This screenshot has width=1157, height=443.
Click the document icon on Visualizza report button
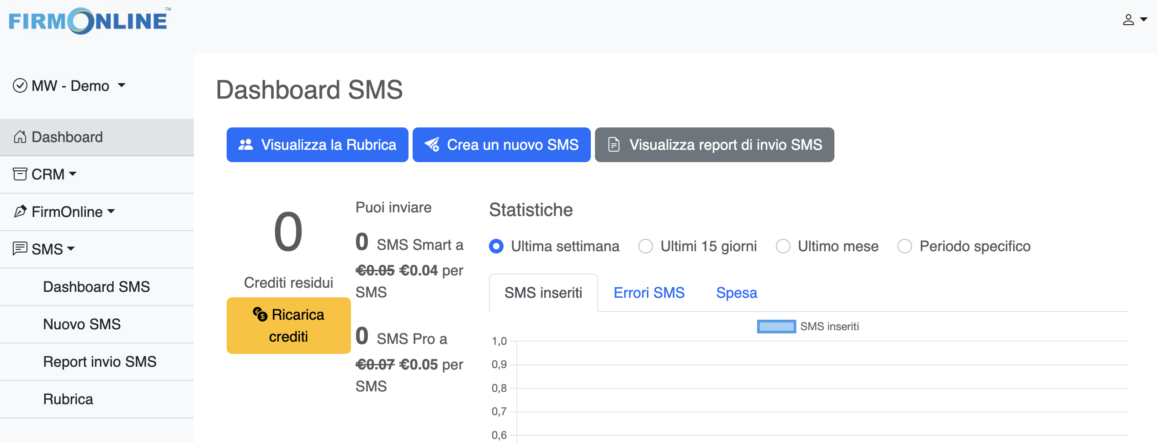click(x=612, y=145)
